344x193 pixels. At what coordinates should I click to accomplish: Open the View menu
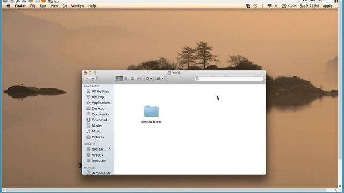coord(54,6)
